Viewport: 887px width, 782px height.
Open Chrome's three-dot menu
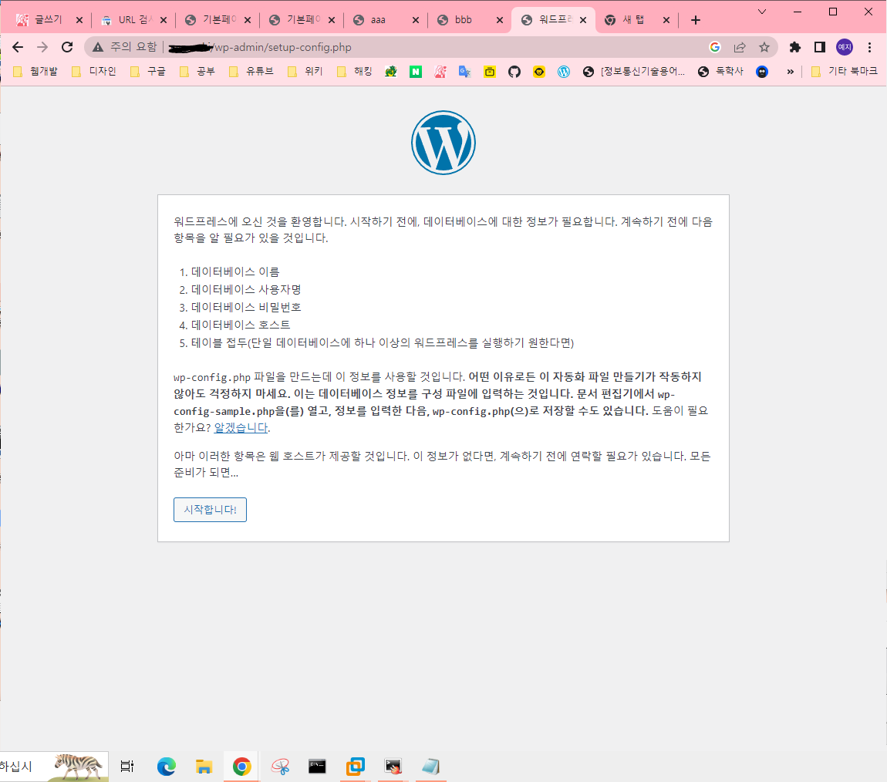click(869, 47)
